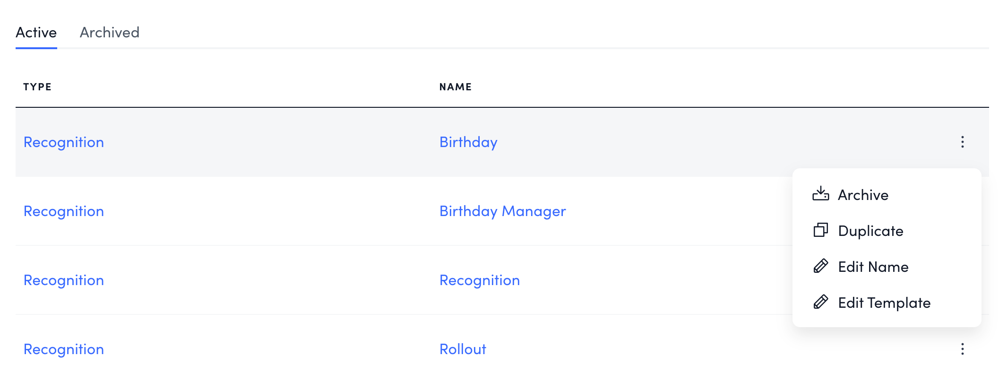Viewport: 999px width, 382px height.
Task: Click the archive tray icon in menu
Action: (820, 194)
